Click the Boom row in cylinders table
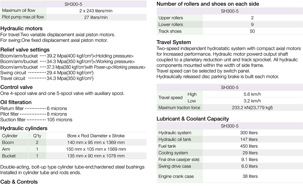The image size is (303, 186). (8, 142)
